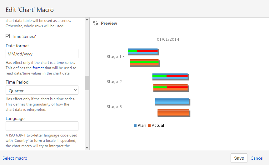This screenshot has width=269, height=165.
Task: Click the parameter panel scrollbar thumb
Action: (x=87, y=83)
